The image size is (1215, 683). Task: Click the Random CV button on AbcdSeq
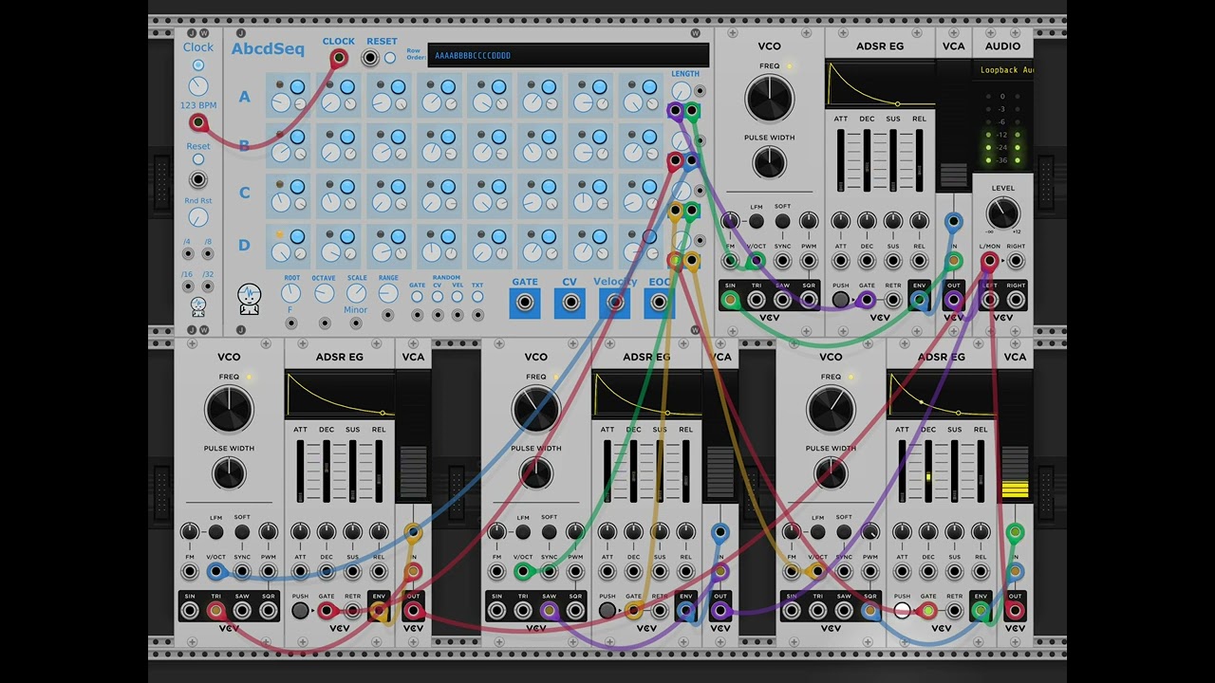[438, 297]
